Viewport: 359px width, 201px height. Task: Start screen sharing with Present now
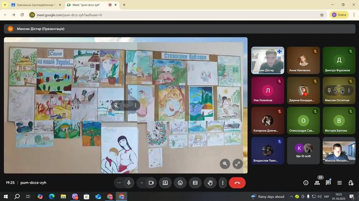click(165, 183)
